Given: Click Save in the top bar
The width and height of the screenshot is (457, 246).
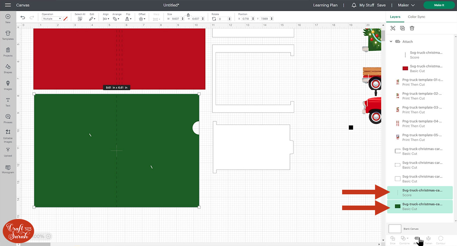Looking at the screenshot, I should [x=381, y=5].
